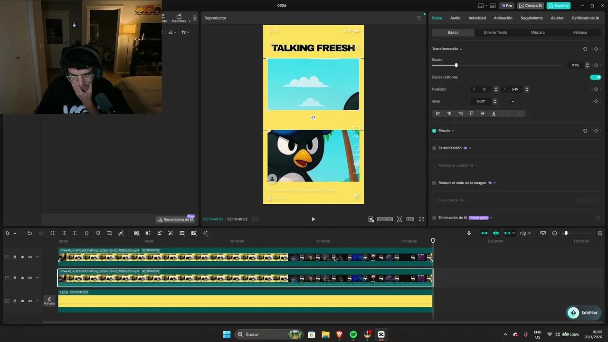608x342 pixels.
Task: Click the preview zoom-fit focus icon
Action: [399, 219]
